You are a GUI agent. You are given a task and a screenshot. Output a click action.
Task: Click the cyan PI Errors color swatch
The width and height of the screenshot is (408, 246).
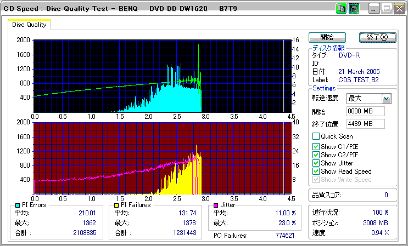pos(18,205)
